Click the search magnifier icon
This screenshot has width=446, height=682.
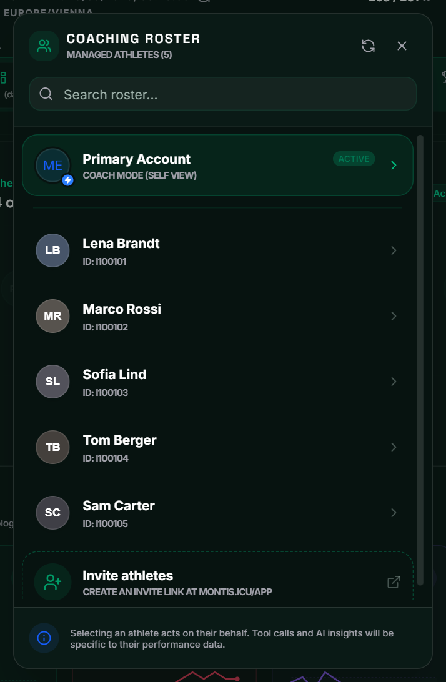point(46,94)
